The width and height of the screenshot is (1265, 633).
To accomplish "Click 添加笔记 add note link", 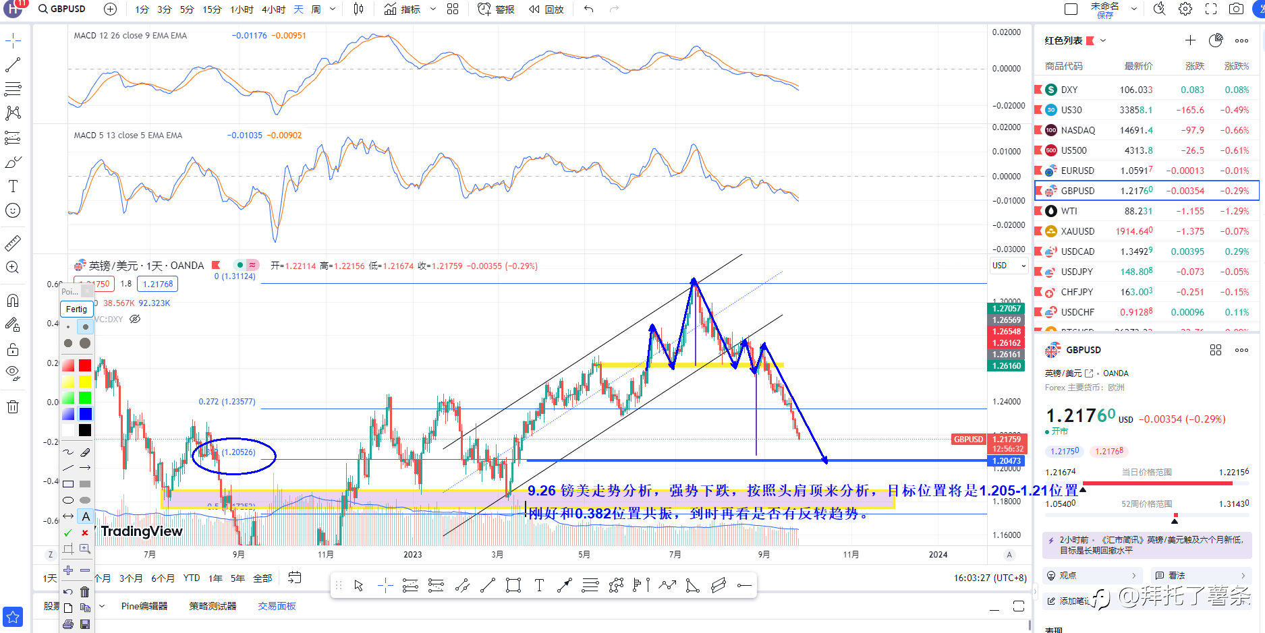I will pos(1068,601).
